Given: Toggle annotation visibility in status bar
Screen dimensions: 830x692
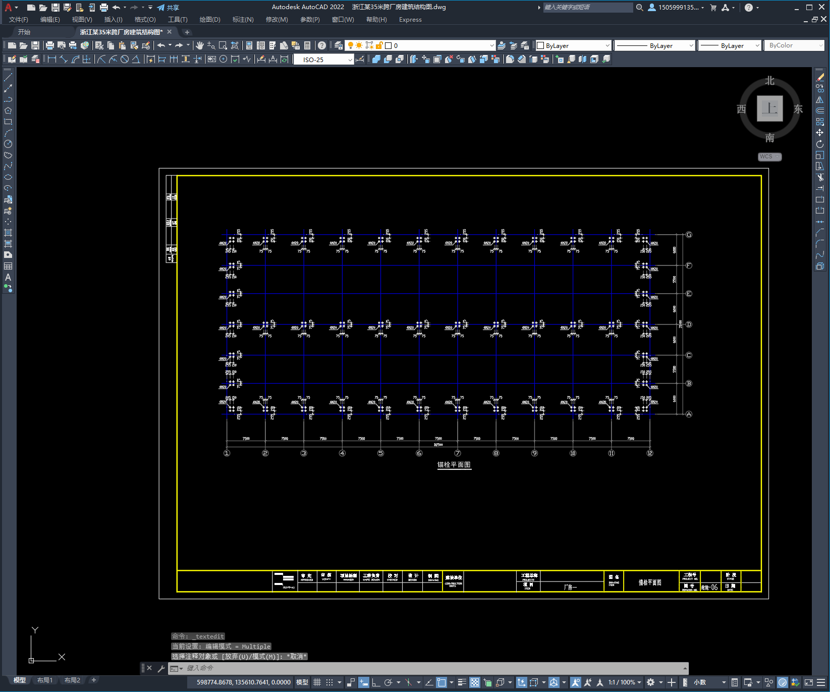Looking at the screenshot, I should click(x=576, y=682).
